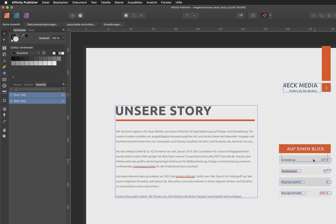The height and width of the screenshot is (224, 336).
Task: Select the Transparency tool
Action: pos(4,115)
